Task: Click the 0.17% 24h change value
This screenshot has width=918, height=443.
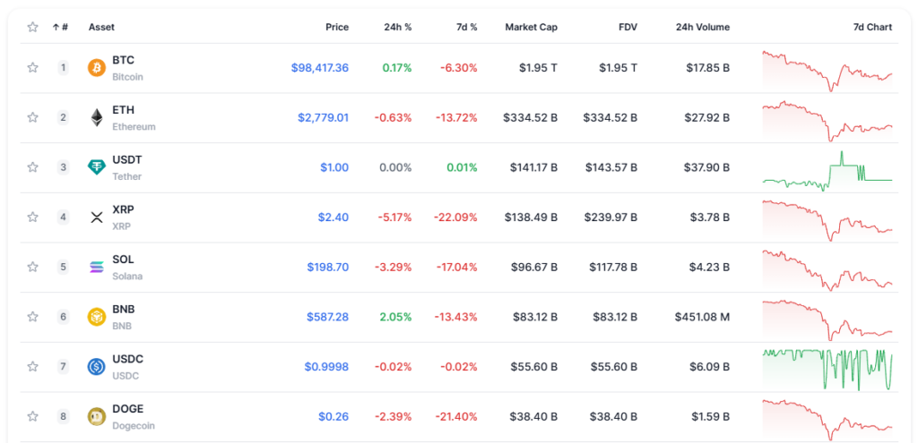Action: tap(397, 68)
